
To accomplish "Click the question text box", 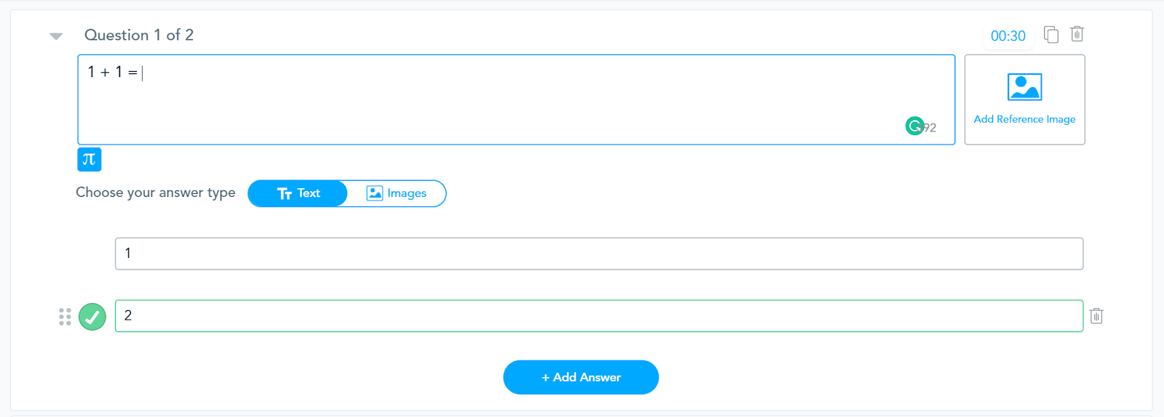I will coord(509,100).
